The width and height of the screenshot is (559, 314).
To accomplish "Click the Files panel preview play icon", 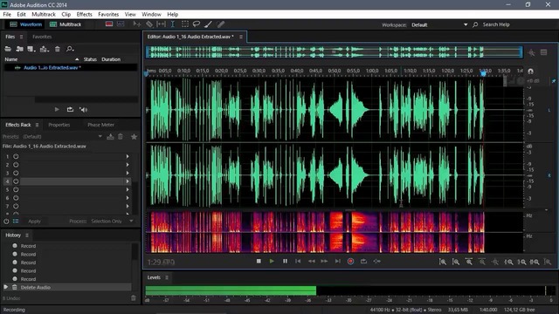I will point(57,109).
